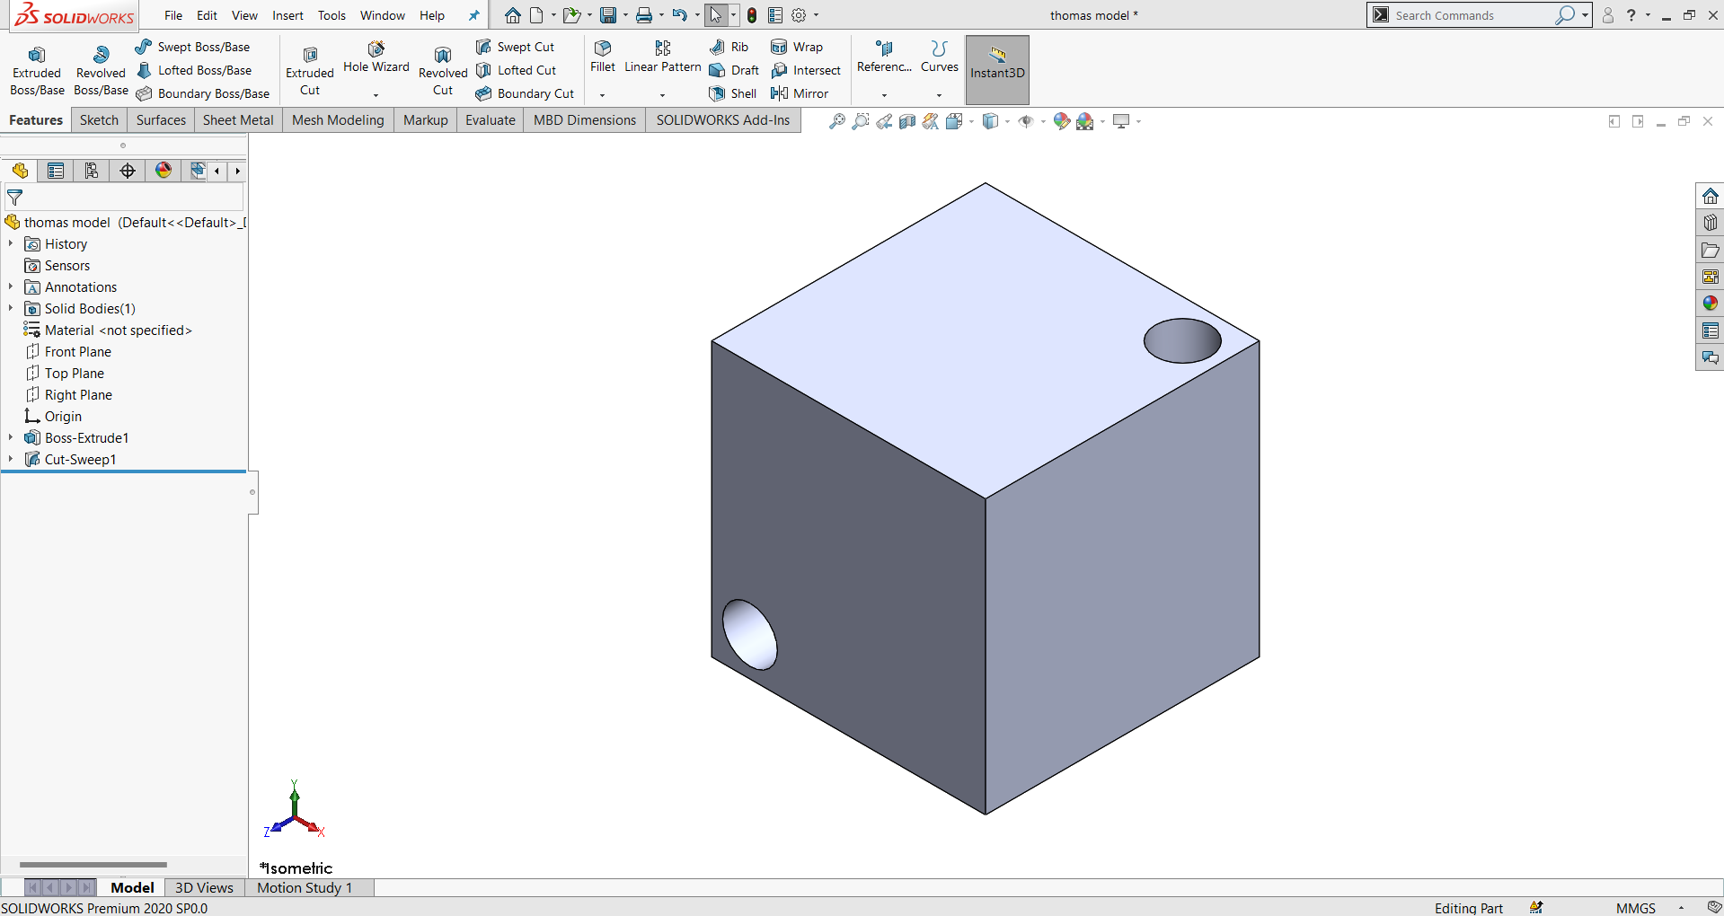
Task: Toggle the Select cursor tool
Action: 716,15
